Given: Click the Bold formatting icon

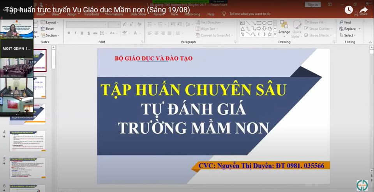Looking at the screenshot, I should tap(69, 33).
